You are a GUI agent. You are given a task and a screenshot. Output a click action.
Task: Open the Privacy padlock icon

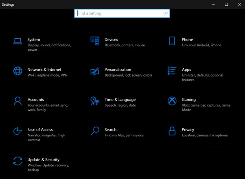coord(172,131)
